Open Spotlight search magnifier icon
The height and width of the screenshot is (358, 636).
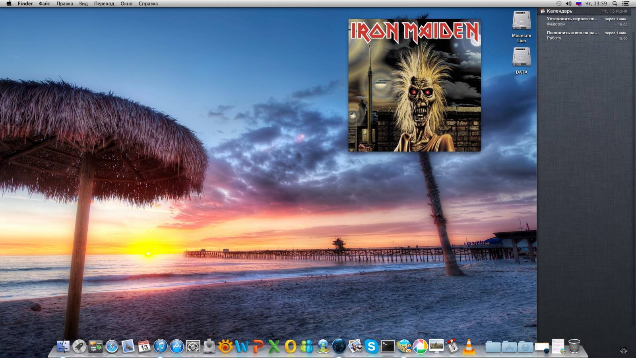615,4
